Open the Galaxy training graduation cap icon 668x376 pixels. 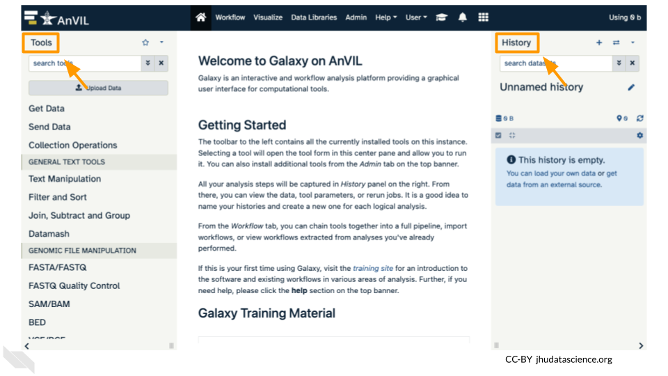(441, 17)
